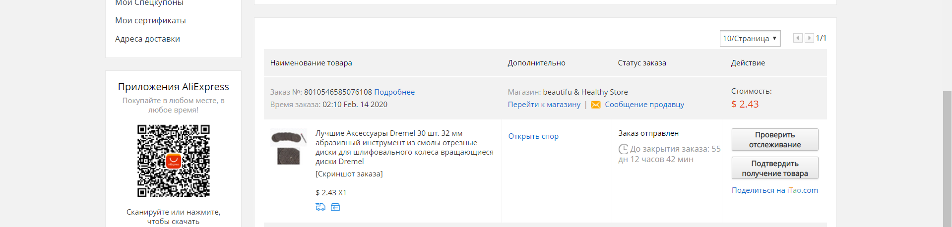The image size is (952, 227).
Task: Open Мои сертификаты in sidebar
Action: pos(150,20)
